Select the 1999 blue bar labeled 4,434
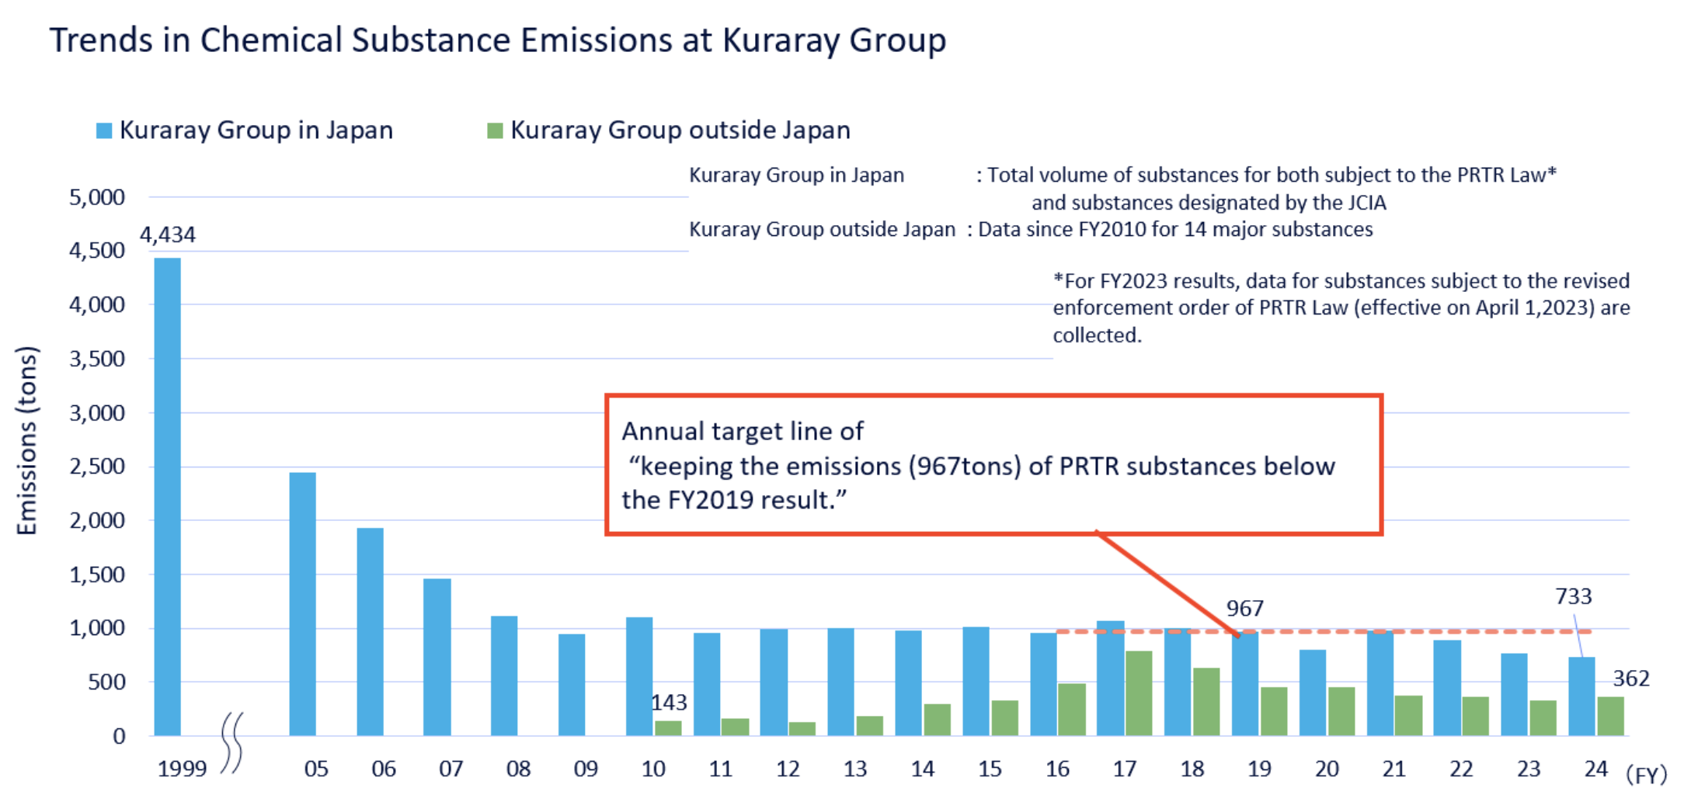Image resolution: width=1684 pixels, height=809 pixels. click(168, 496)
